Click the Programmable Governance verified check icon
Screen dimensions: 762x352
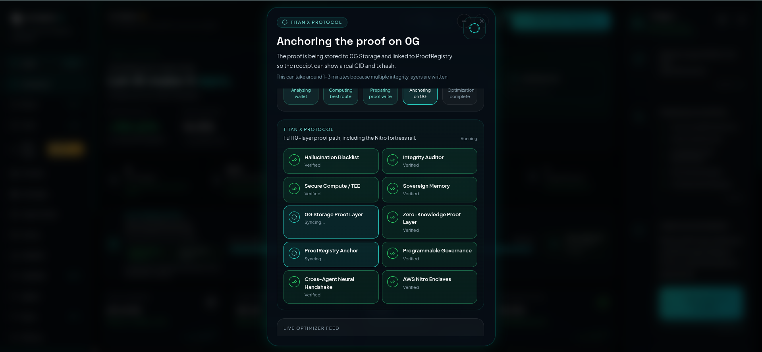[x=393, y=253]
